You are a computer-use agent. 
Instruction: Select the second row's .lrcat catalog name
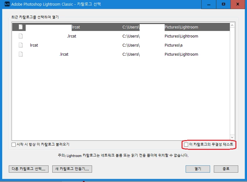pyautogui.click(x=71, y=36)
